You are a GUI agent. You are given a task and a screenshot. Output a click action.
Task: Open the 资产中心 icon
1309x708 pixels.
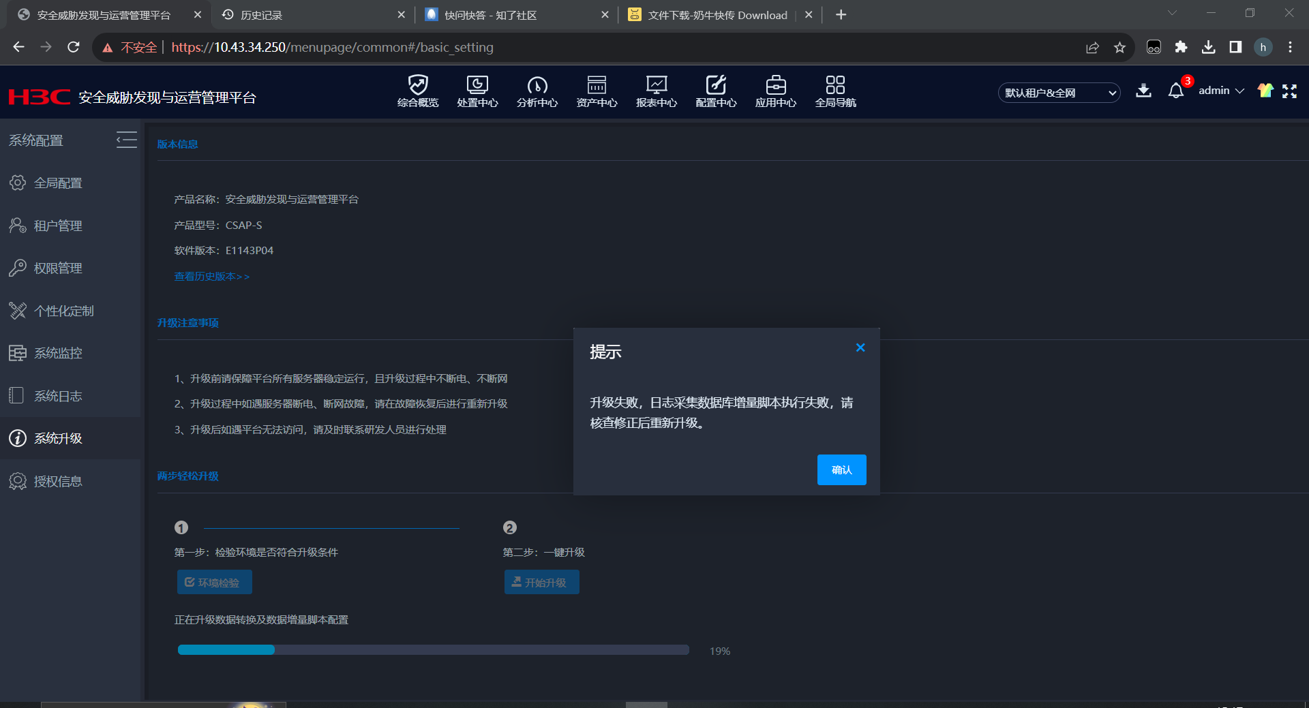pos(597,86)
